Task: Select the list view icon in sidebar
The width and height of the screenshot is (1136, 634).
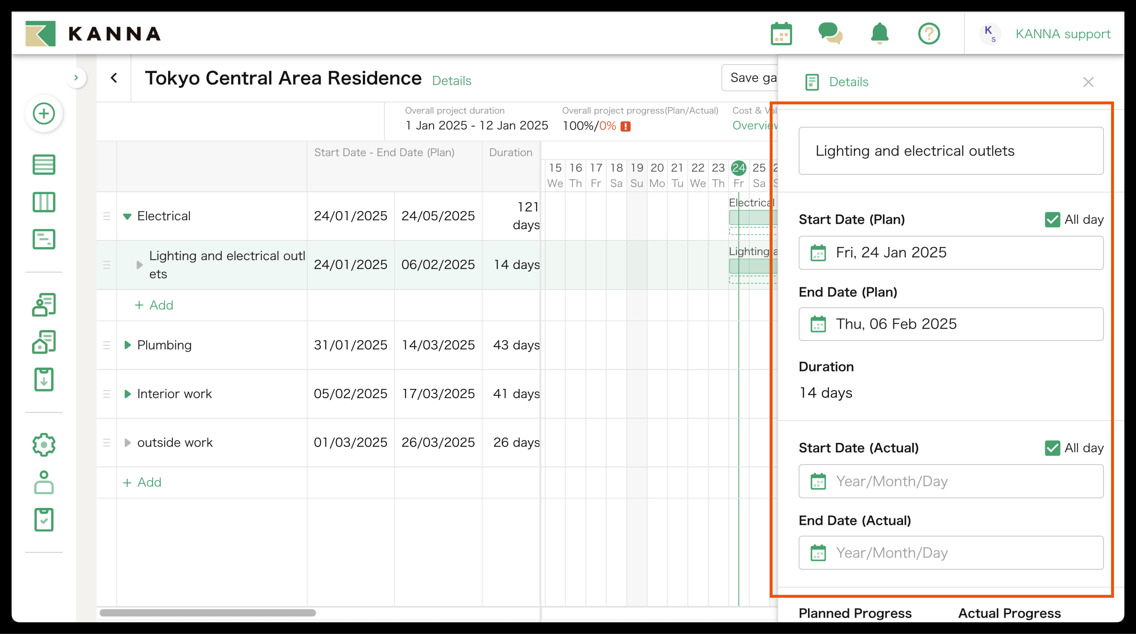Action: click(x=44, y=164)
